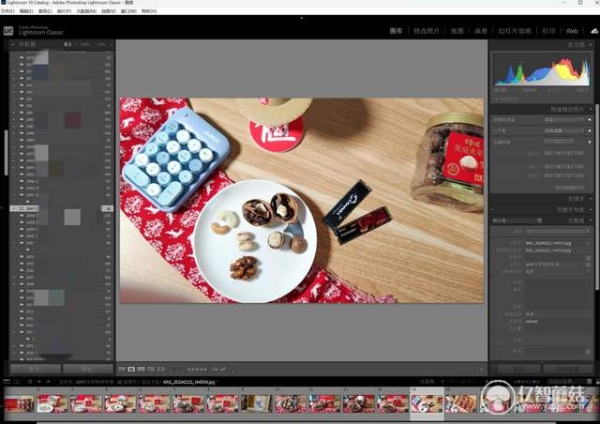This screenshot has width=600, height=424.
Task: Select the highlighted blue keypad filmstrip thumbnail
Action: point(427,403)
